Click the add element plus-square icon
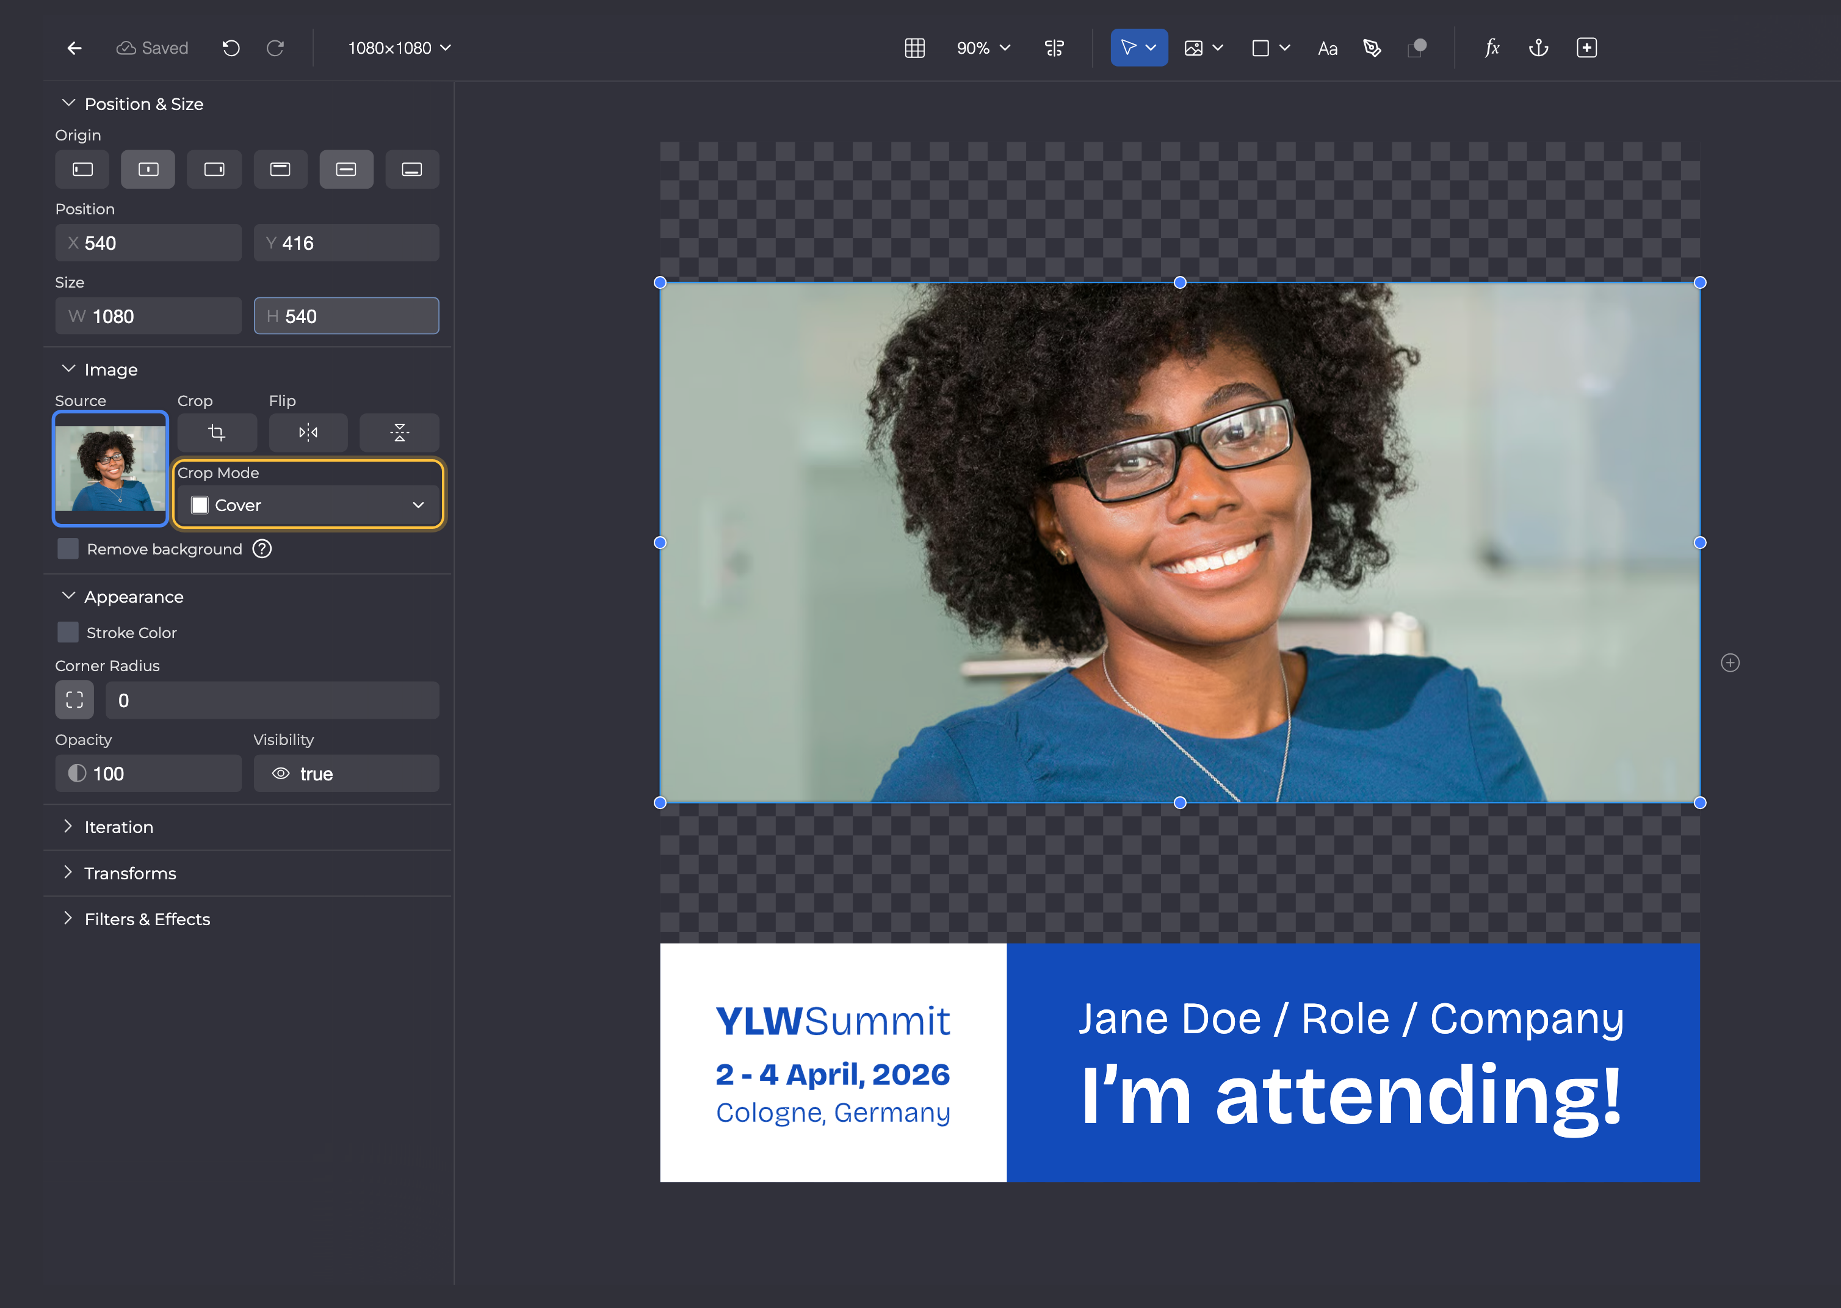Viewport: 1841px width, 1308px height. (1586, 48)
